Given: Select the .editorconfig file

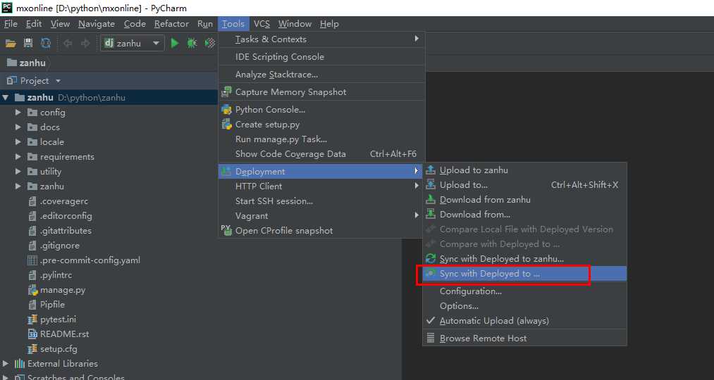Looking at the screenshot, I should (x=66, y=216).
